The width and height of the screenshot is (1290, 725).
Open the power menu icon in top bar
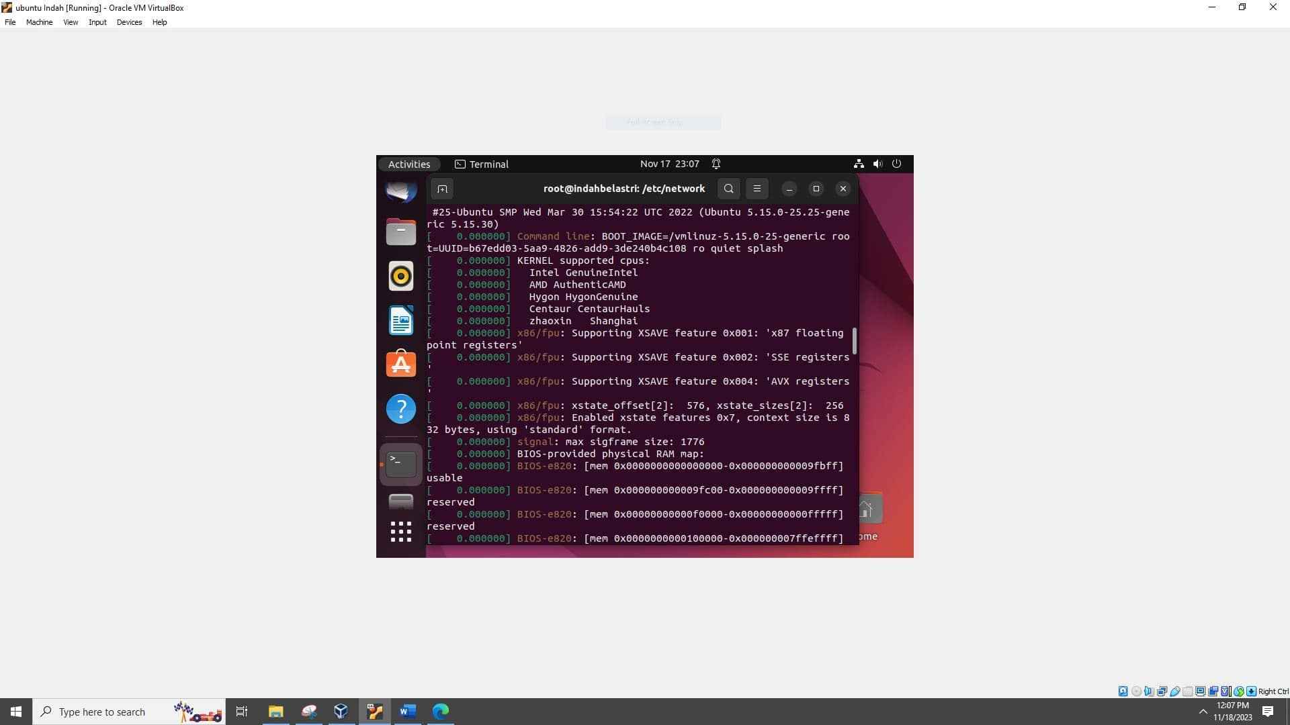tap(896, 164)
